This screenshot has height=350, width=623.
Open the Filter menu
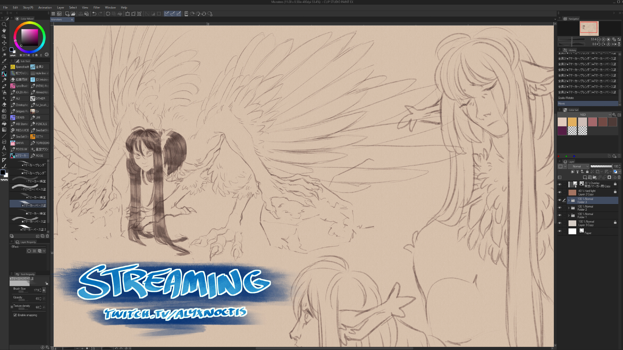[x=97, y=7]
